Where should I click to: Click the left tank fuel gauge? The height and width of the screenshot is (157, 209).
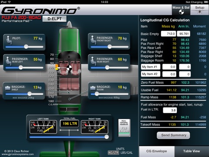(x=43, y=127)
